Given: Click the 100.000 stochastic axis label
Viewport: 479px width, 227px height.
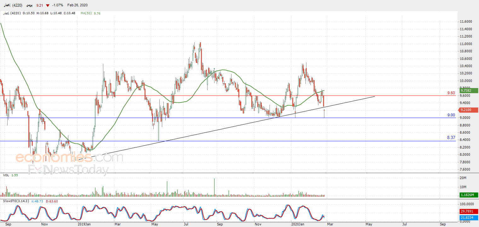Looking at the screenshot, I should (x=466, y=204).
